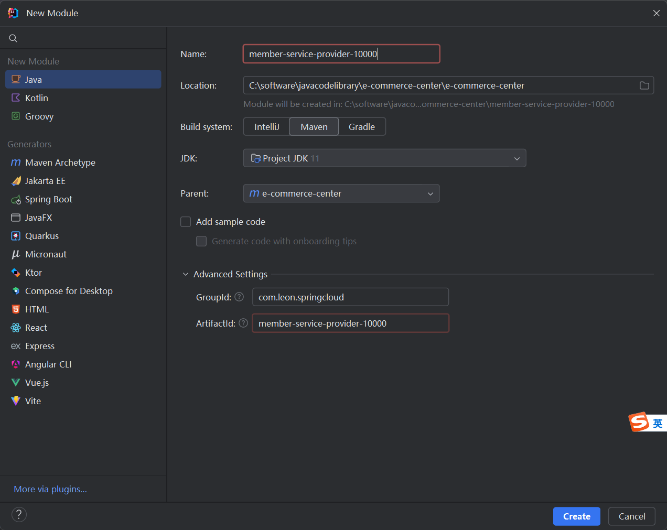The width and height of the screenshot is (667, 530).
Task: Select IntelliJ as the build system
Action: click(x=266, y=127)
